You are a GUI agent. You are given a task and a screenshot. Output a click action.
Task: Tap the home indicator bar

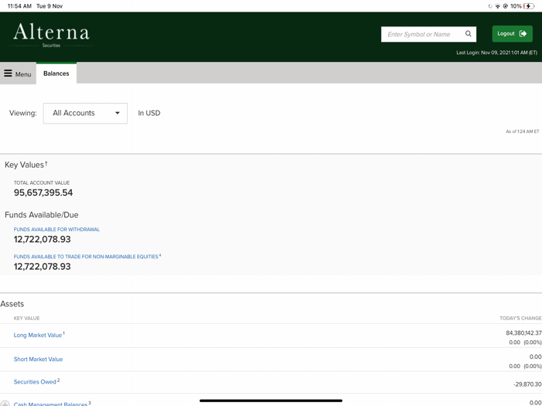(271, 401)
